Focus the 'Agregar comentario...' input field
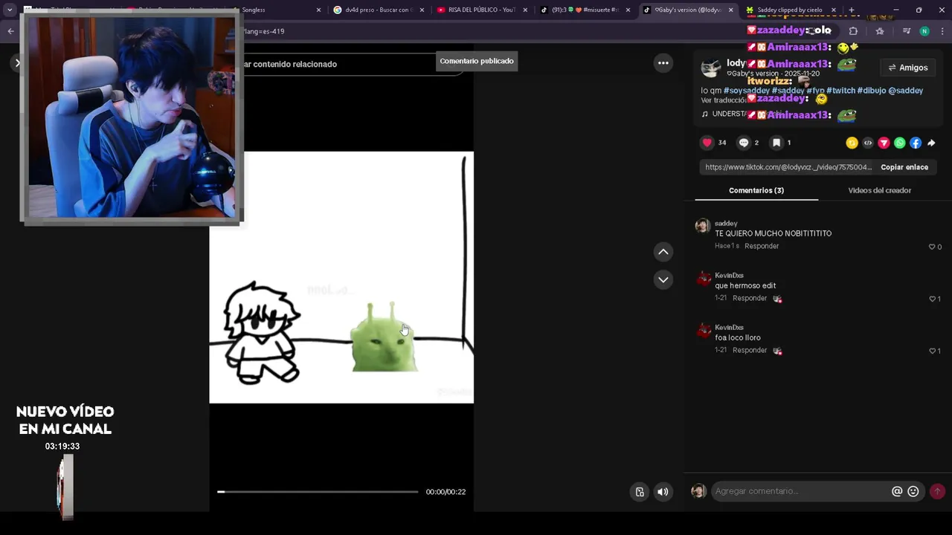The width and height of the screenshot is (952, 535). pyautogui.click(x=801, y=491)
